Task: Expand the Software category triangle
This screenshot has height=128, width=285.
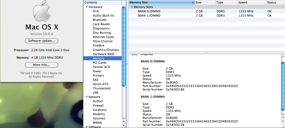Action: (87, 127)
